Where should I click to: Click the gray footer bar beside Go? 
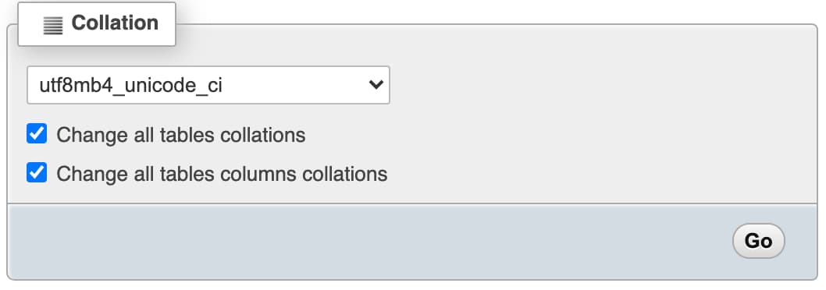[x=368, y=241]
